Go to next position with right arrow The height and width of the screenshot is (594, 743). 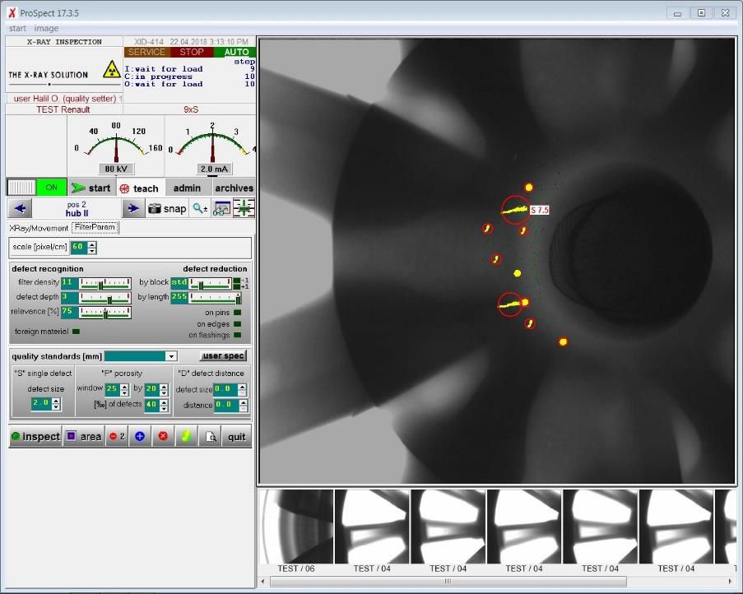pyautogui.click(x=132, y=209)
